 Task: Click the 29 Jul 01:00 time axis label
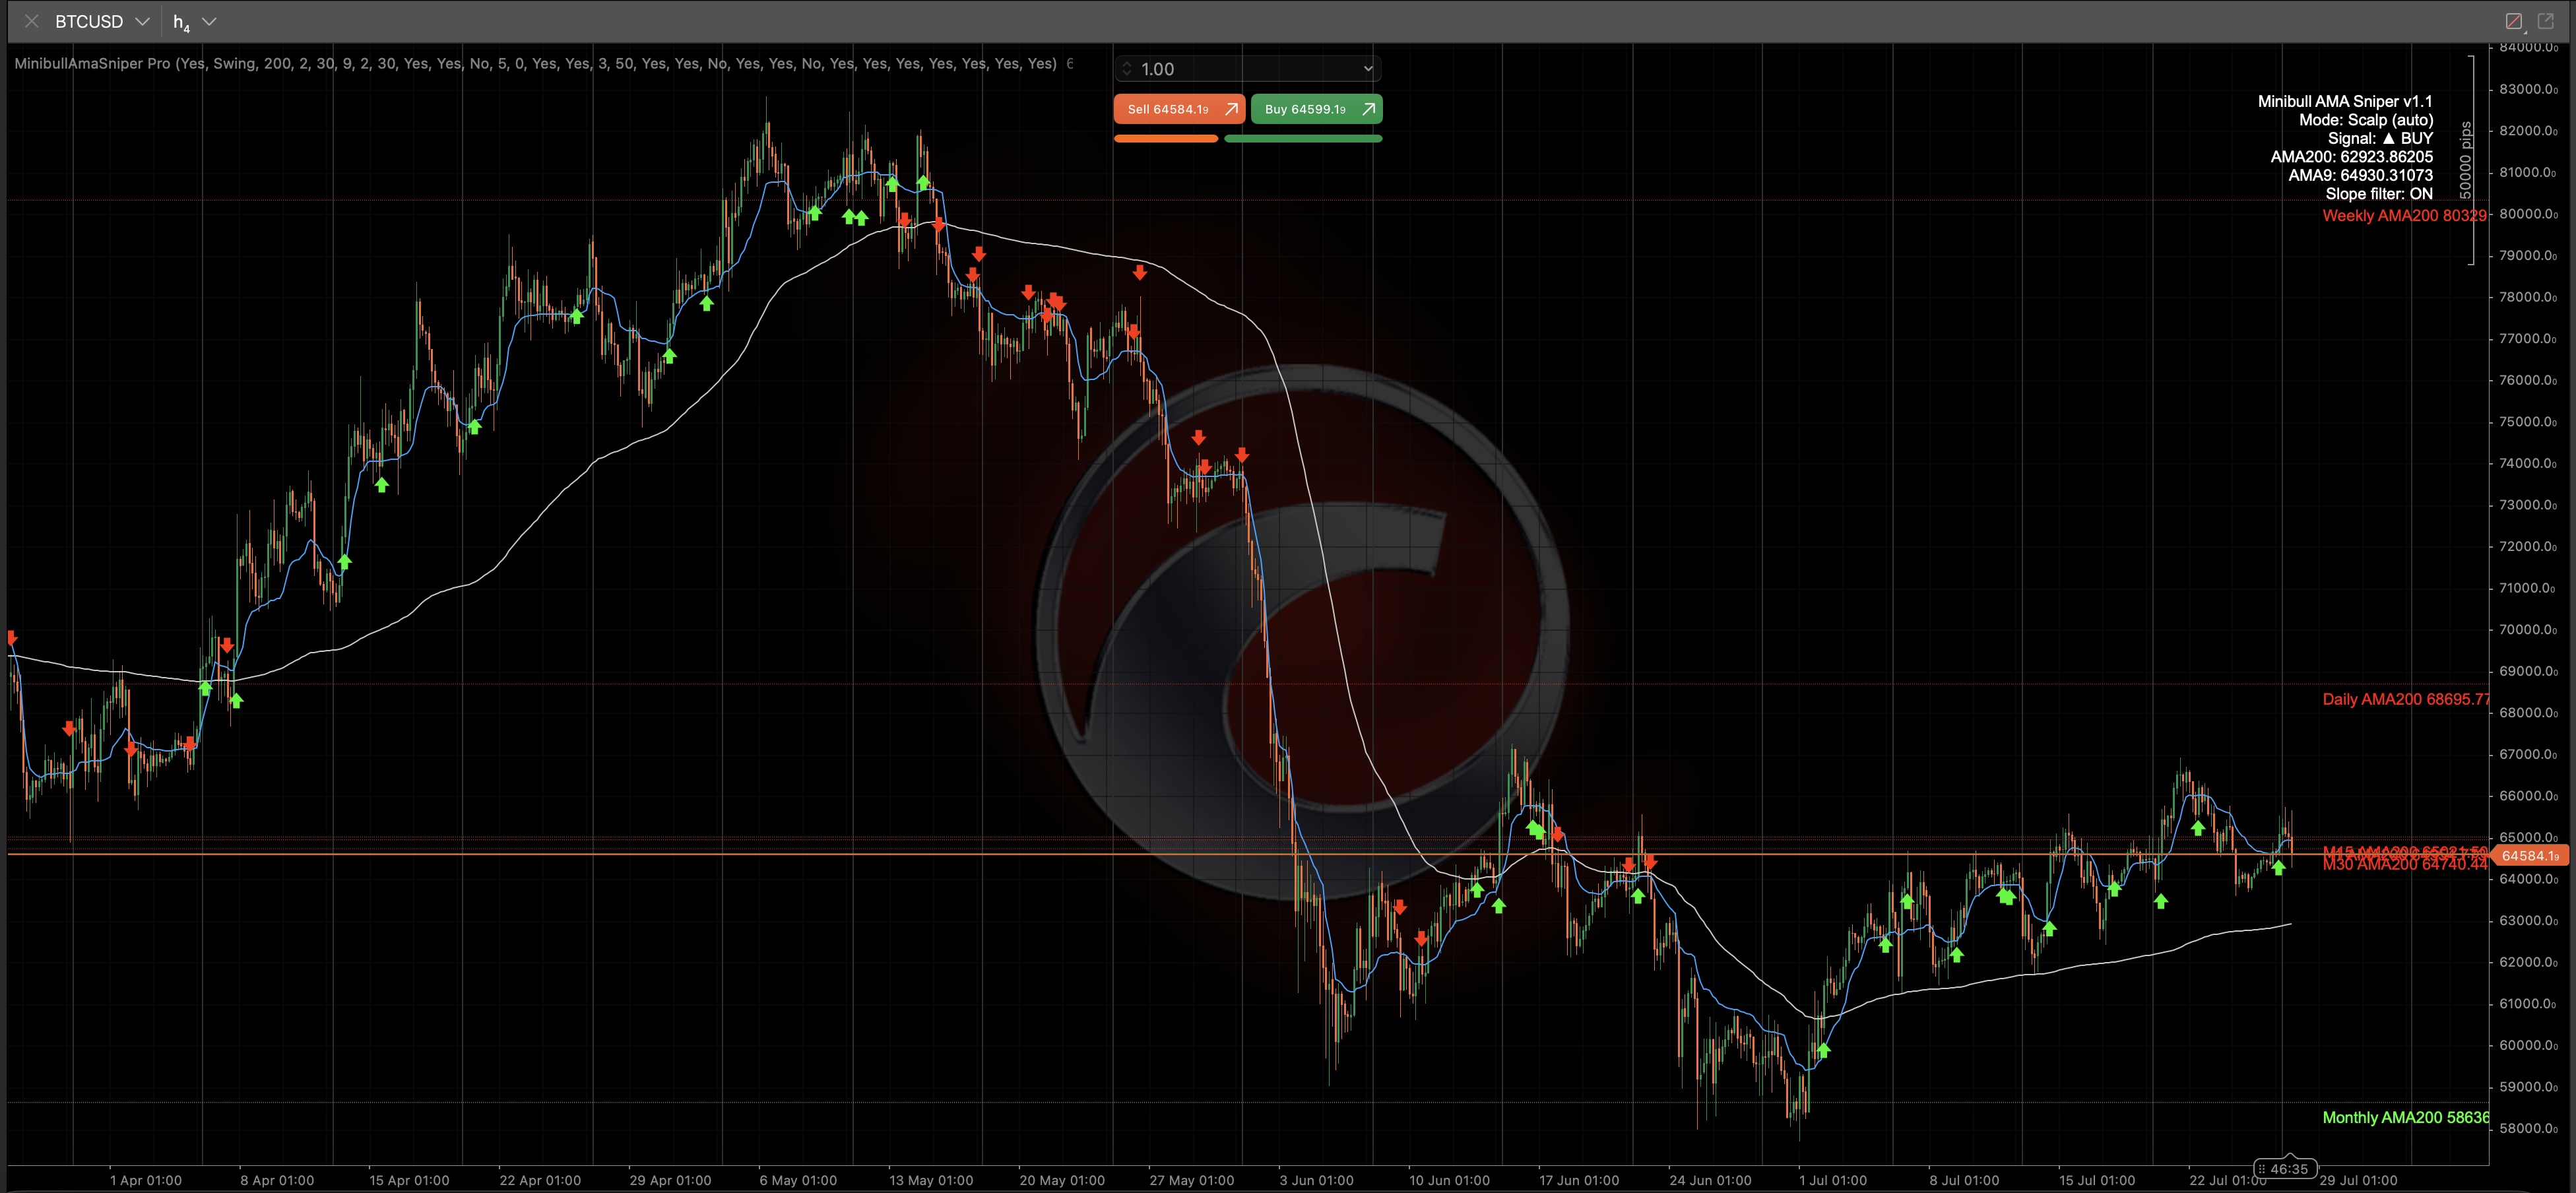[x=2358, y=1180]
